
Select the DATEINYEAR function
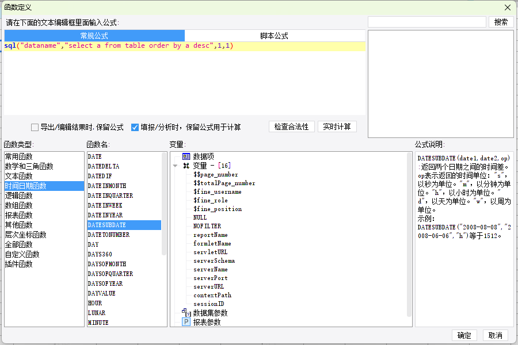tap(124, 215)
